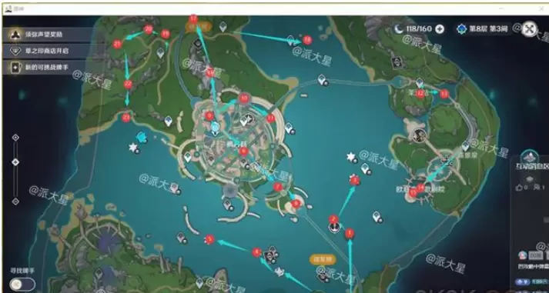The image size is (549, 293).
Task: Click the zoom-out diamond at slider bottom
Action: (15, 201)
